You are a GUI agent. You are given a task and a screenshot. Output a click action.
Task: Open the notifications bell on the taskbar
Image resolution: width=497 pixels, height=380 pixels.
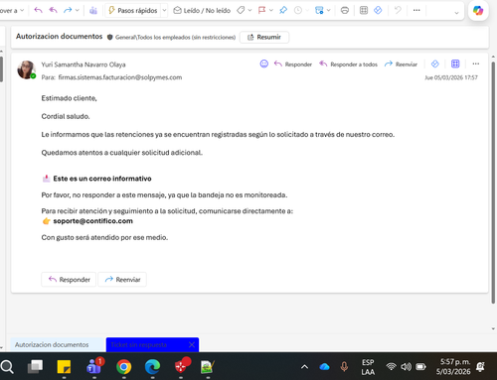click(480, 366)
